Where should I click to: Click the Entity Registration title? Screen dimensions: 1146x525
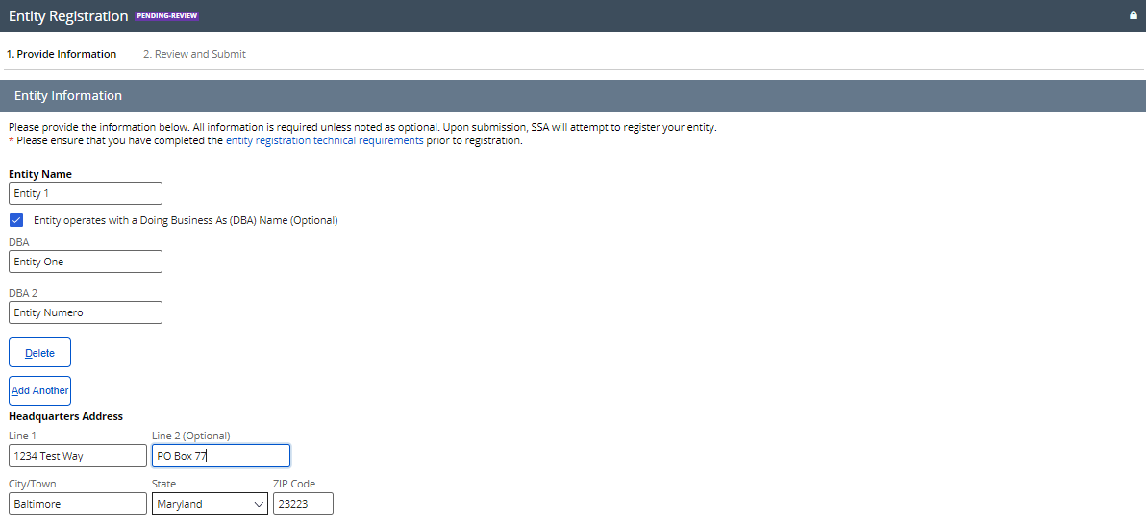tap(68, 16)
